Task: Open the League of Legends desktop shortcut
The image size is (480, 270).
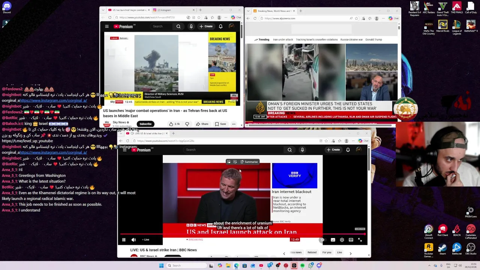Action: point(457,27)
